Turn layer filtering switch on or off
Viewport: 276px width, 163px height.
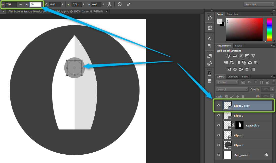coord(273,82)
